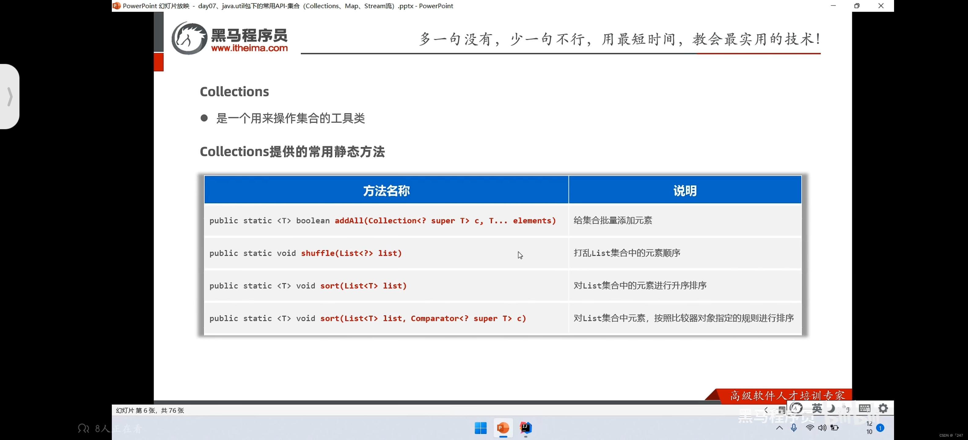
Task: Open the slideshow all-slides view icon
Action: (x=782, y=410)
